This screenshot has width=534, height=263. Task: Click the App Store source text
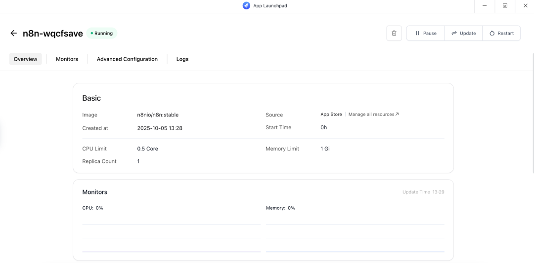point(331,114)
